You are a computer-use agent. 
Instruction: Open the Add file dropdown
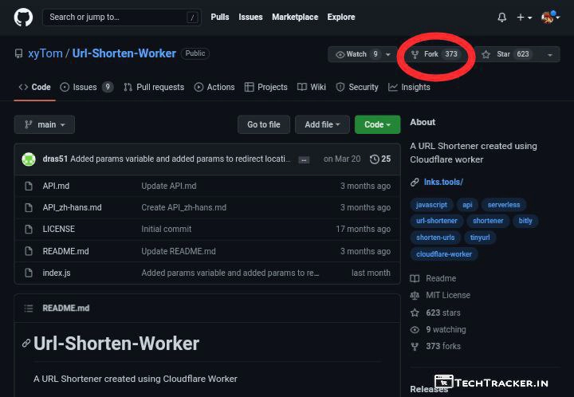(322, 124)
